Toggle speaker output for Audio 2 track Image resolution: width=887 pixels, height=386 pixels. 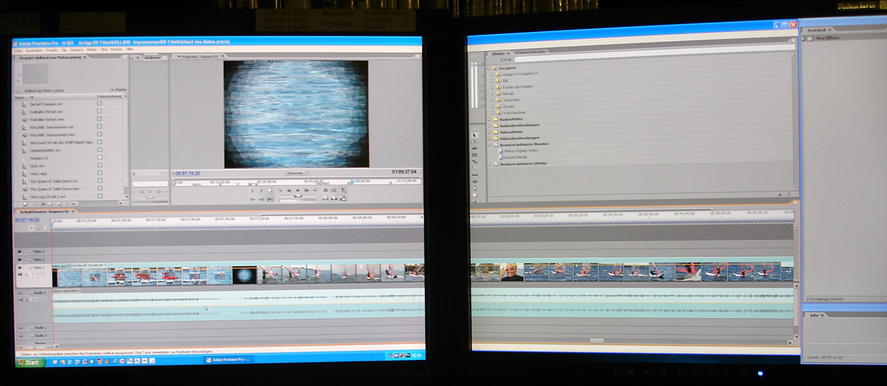pyautogui.click(x=19, y=327)
